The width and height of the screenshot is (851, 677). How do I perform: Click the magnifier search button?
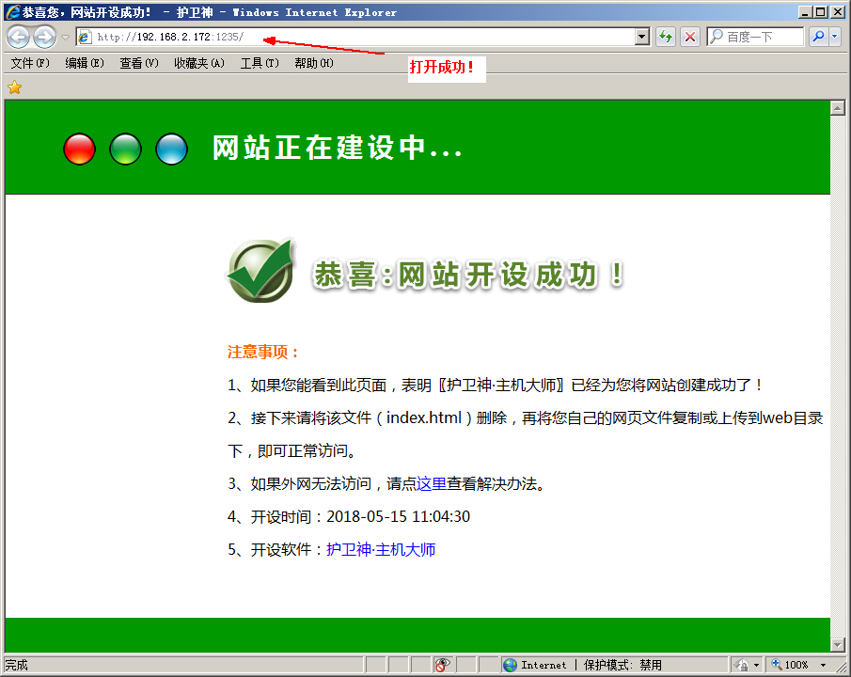tap(818, 37)
